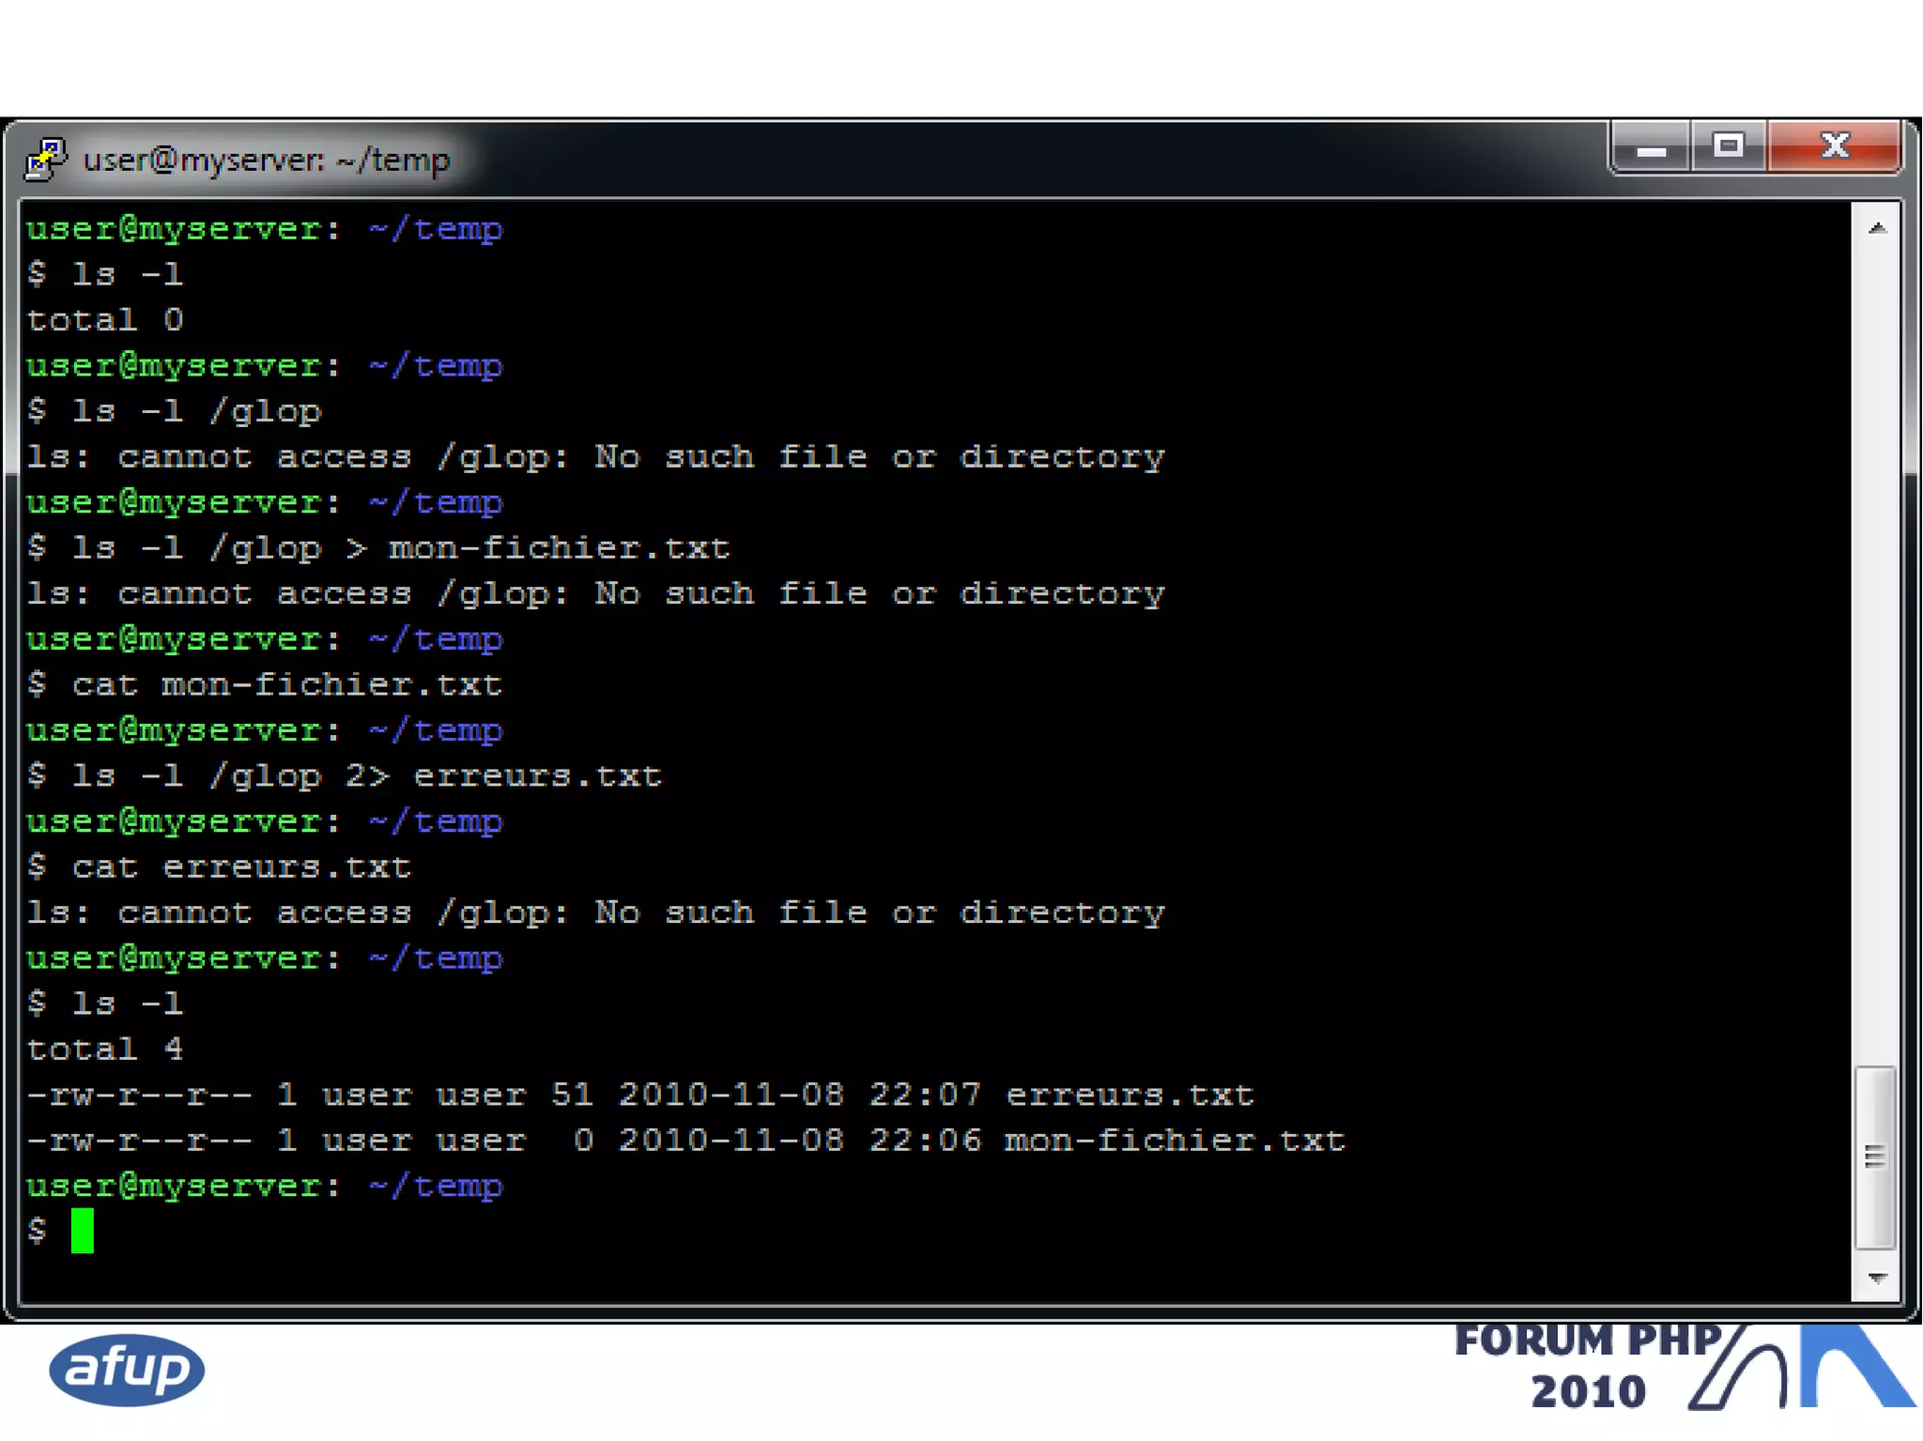Screen dimensions: 1923x1441
Task: Click the 'ls -l /glop > mon-fichier.txt' command
Action: (401, 548)
